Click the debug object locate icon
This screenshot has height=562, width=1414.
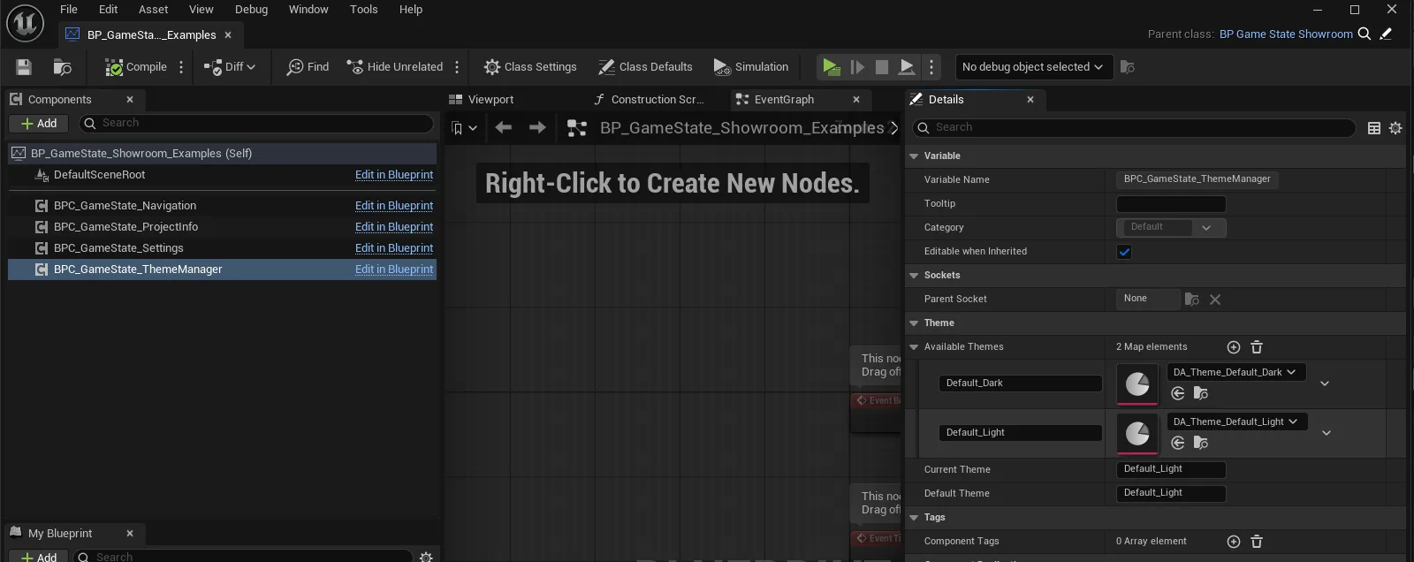click(x=1127, y=67)
